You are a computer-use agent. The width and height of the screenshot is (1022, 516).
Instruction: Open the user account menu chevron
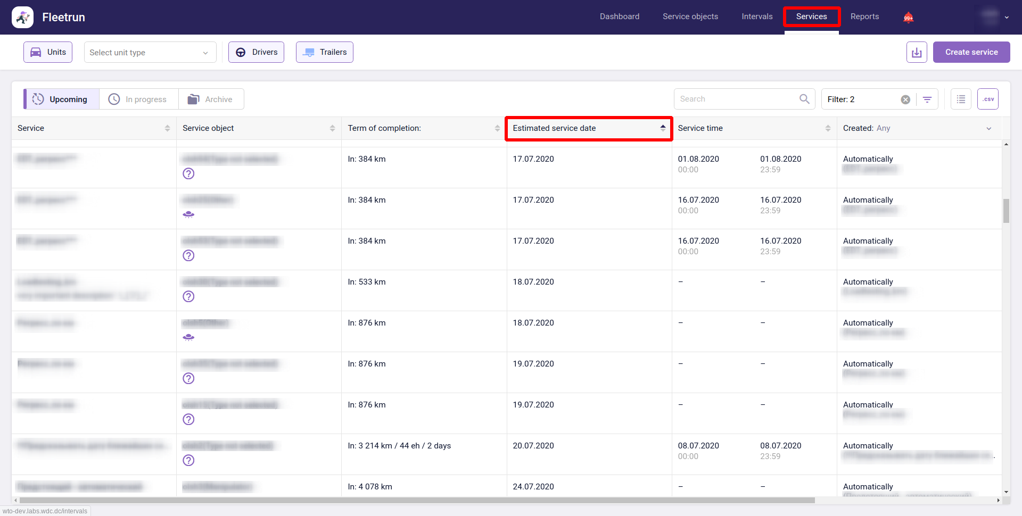(x=1007, y=18)
